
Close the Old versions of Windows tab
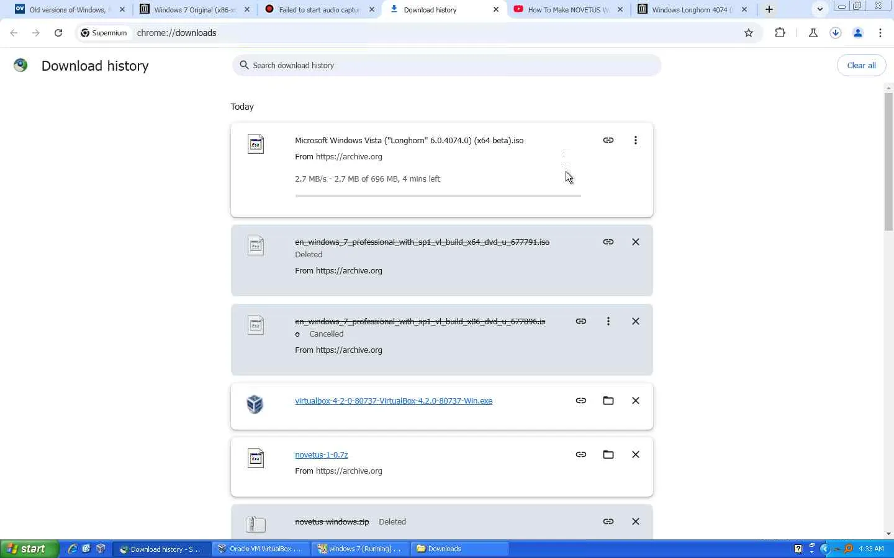(122, 9)
